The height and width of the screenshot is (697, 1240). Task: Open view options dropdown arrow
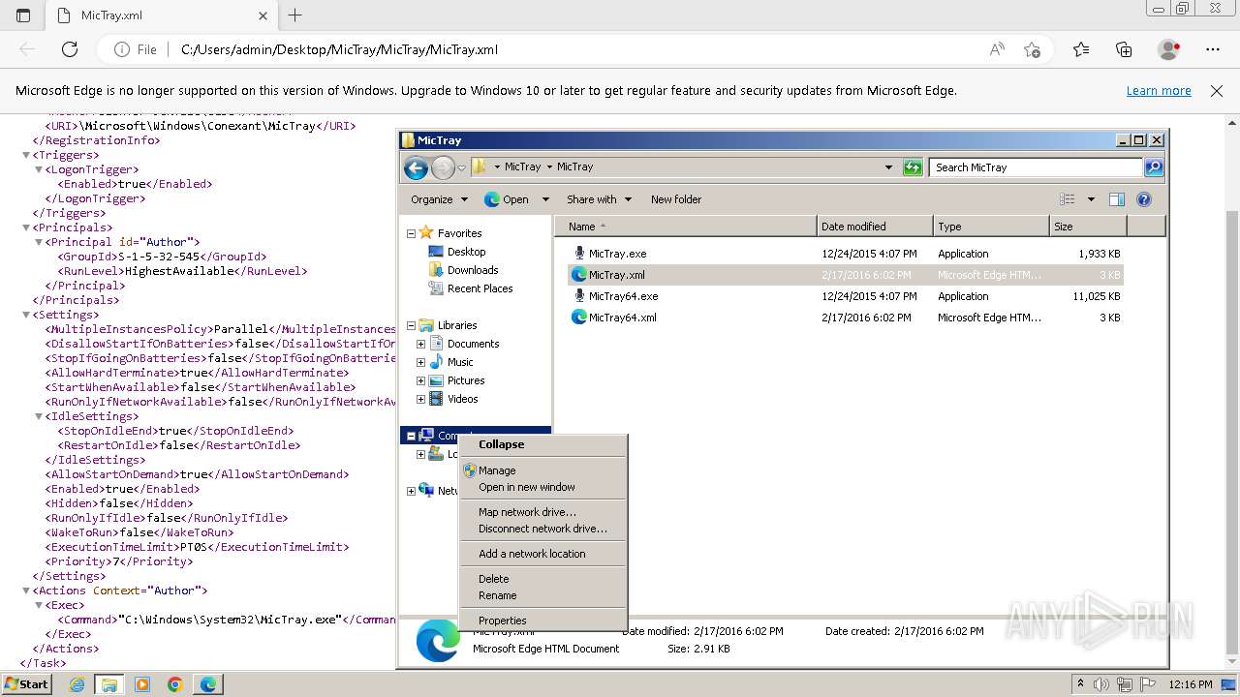pos(1091,199)
